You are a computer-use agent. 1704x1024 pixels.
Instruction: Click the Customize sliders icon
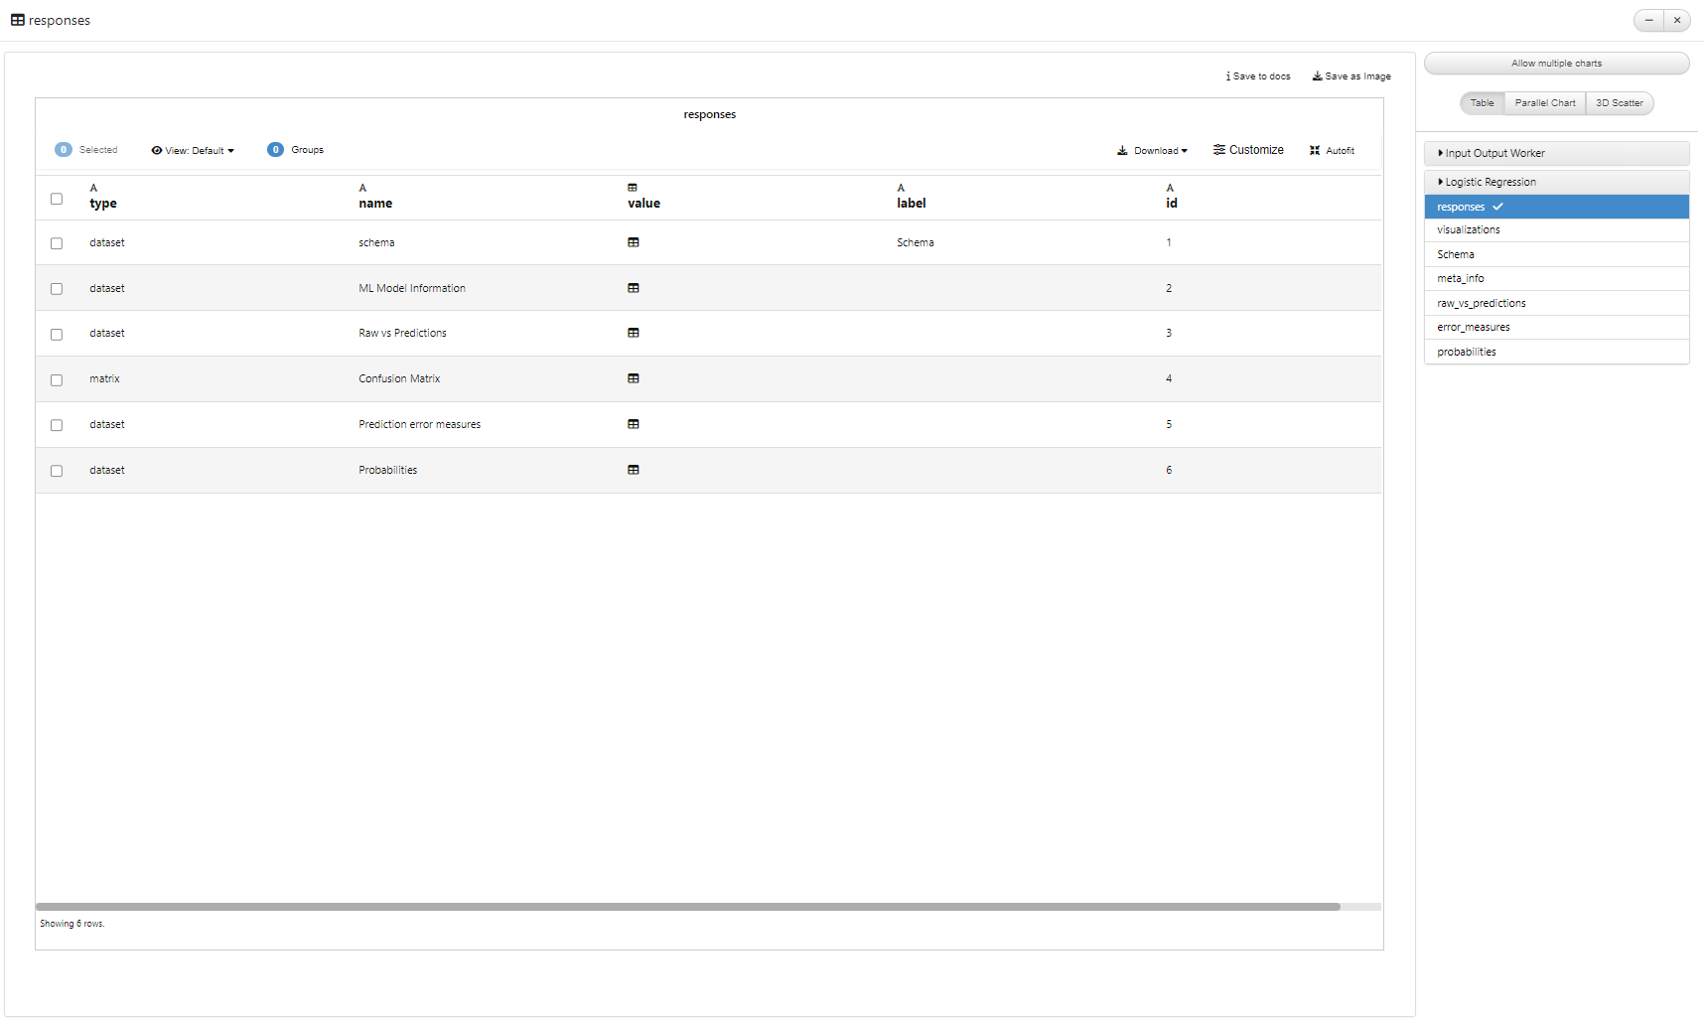coord(1219,150)
